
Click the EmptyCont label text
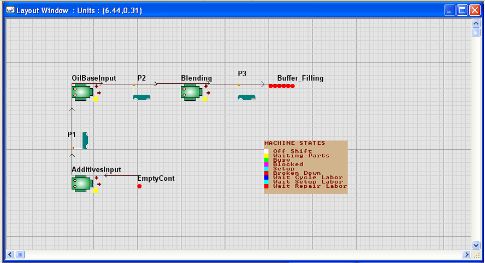pyautogui.click(x=156, y=178)
